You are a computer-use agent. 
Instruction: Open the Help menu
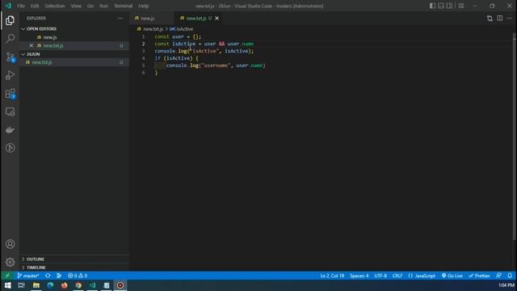pyautogui.click(x=144, y=6)
